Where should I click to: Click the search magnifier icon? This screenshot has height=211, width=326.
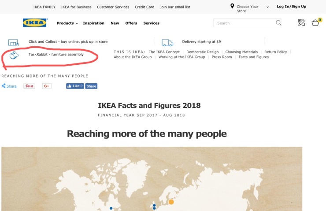click(x=278, y=22)
